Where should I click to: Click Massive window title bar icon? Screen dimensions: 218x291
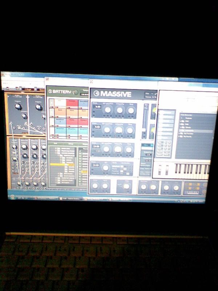[92, 81]
